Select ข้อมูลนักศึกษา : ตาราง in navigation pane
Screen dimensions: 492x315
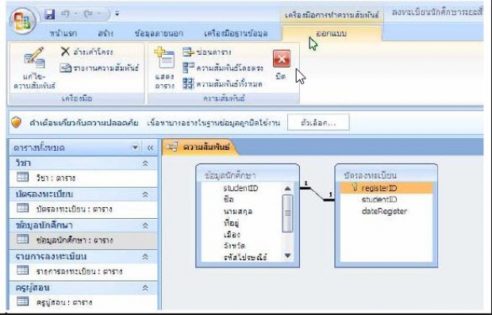coord(83,240)
